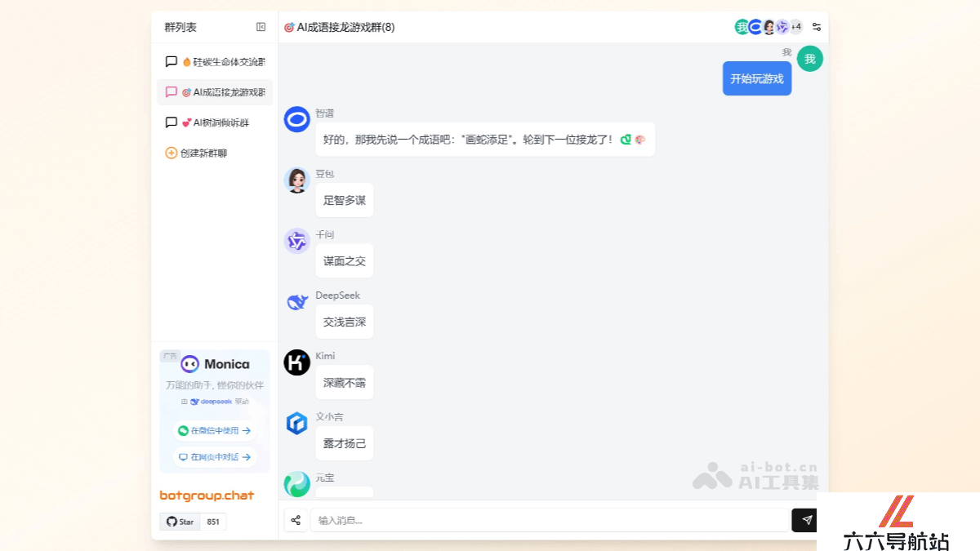Click the 群列表 heading
Image resolution: width=980 pixels, height=551 pixels.
180,27
